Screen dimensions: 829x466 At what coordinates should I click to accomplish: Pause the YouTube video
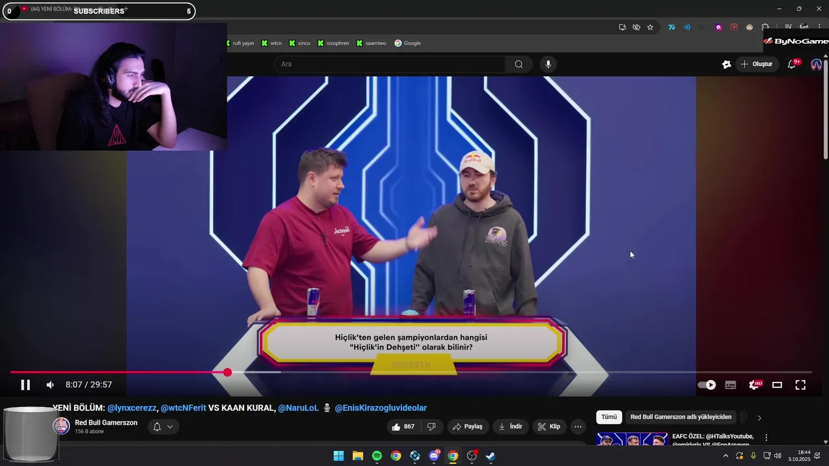[25, 385]
